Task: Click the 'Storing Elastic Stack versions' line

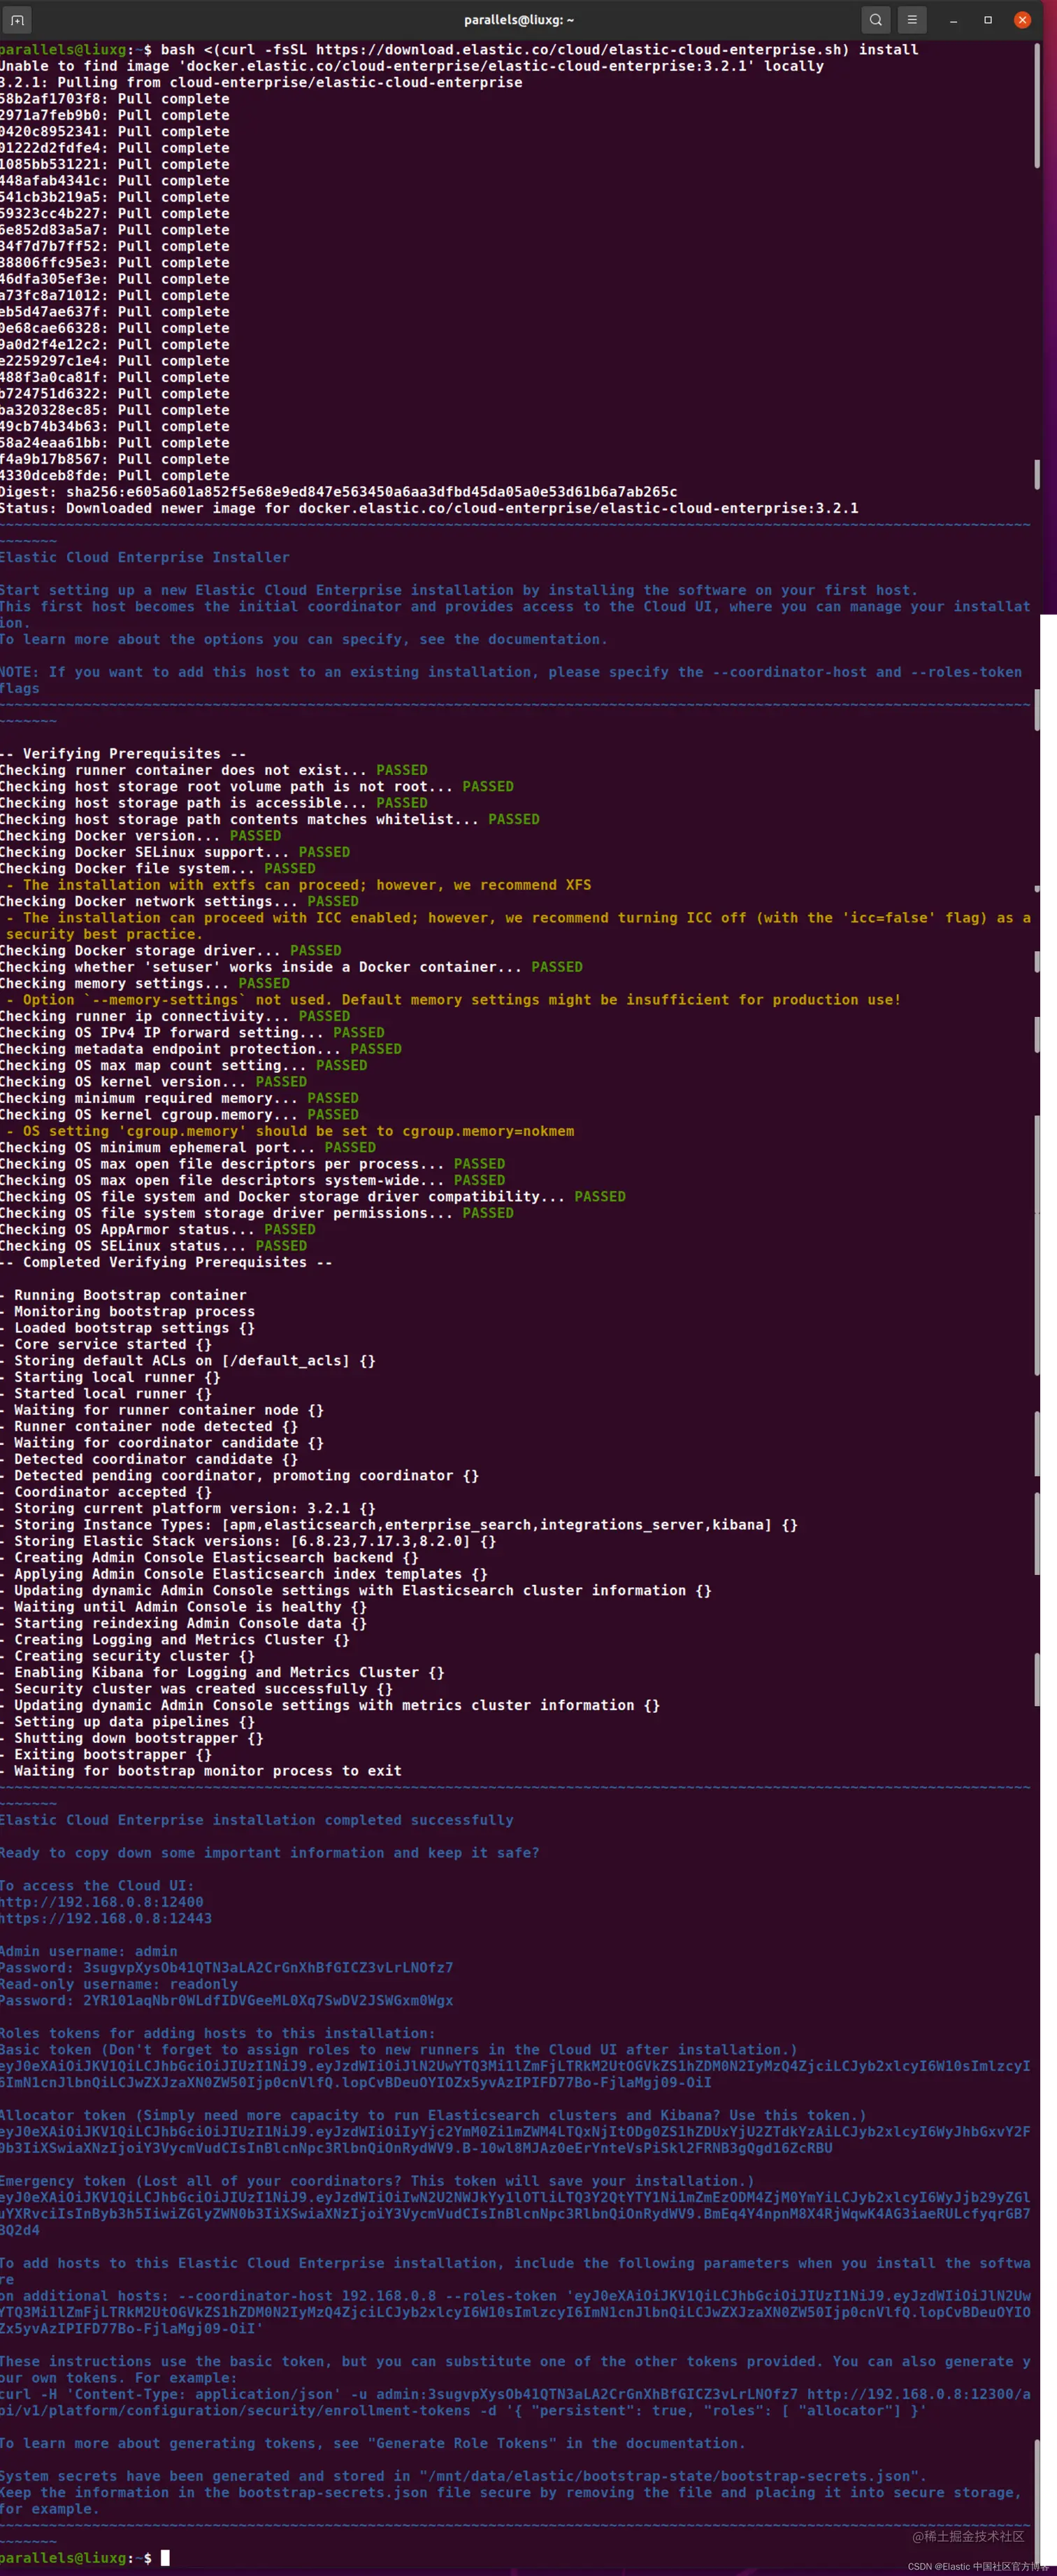Action: coord(247,1541)
